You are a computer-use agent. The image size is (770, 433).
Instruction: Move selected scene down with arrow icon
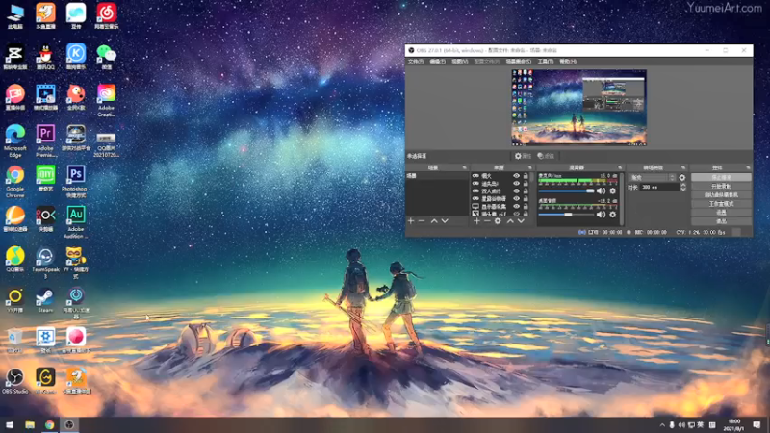click(x=445, y=221)
